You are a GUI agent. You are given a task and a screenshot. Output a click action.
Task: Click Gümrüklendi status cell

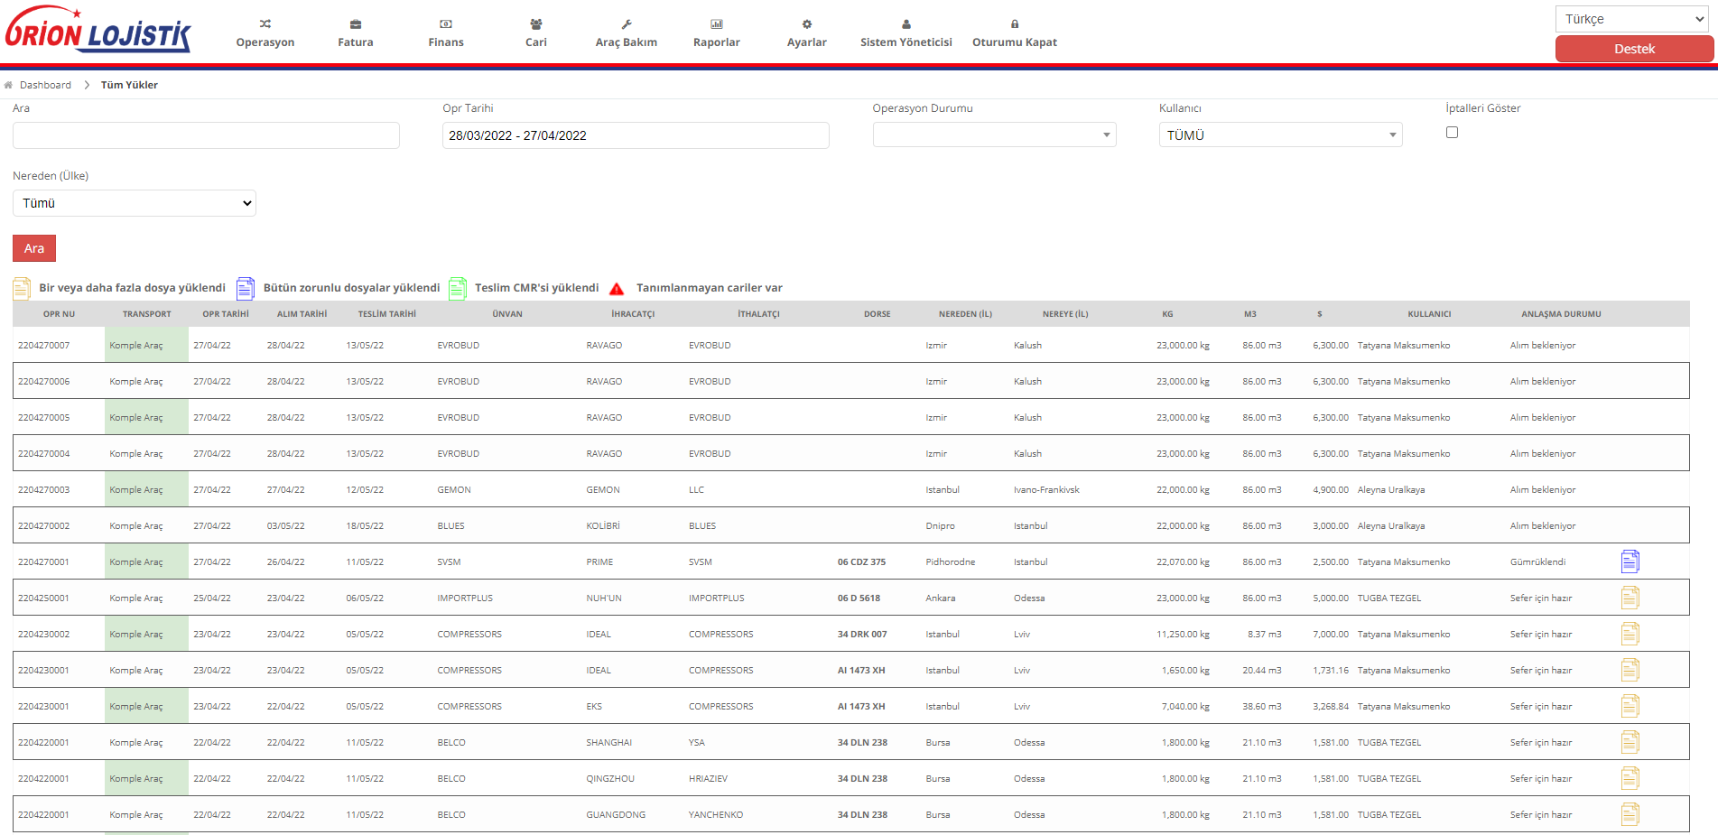[x=1537, y=562]
